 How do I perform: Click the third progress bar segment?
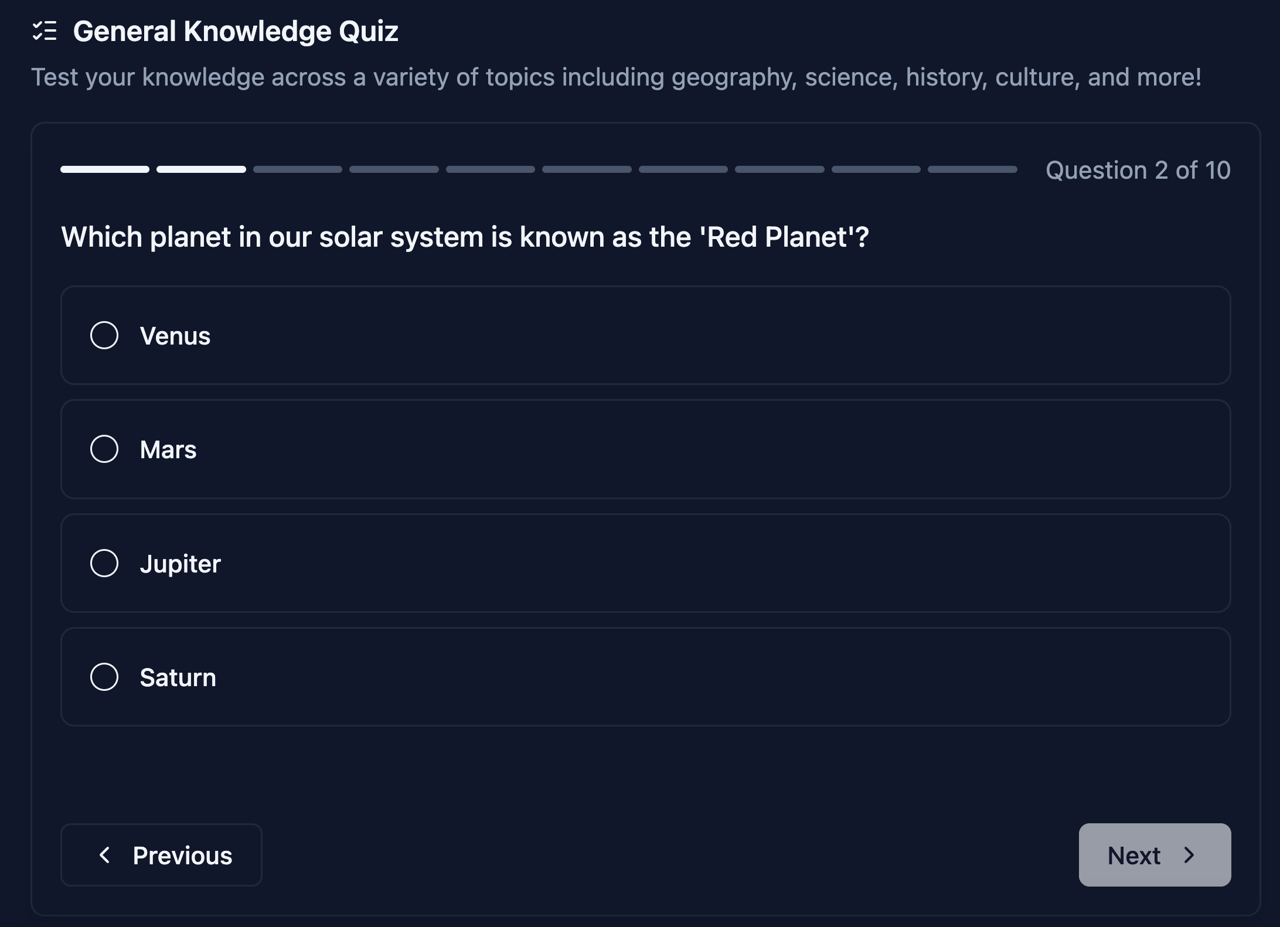tap(298, 170)
